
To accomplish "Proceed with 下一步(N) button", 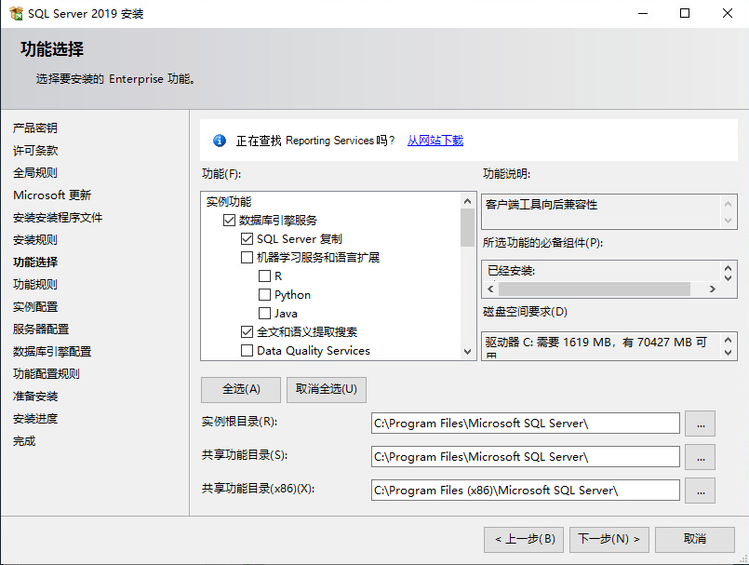I will [609, 540].
